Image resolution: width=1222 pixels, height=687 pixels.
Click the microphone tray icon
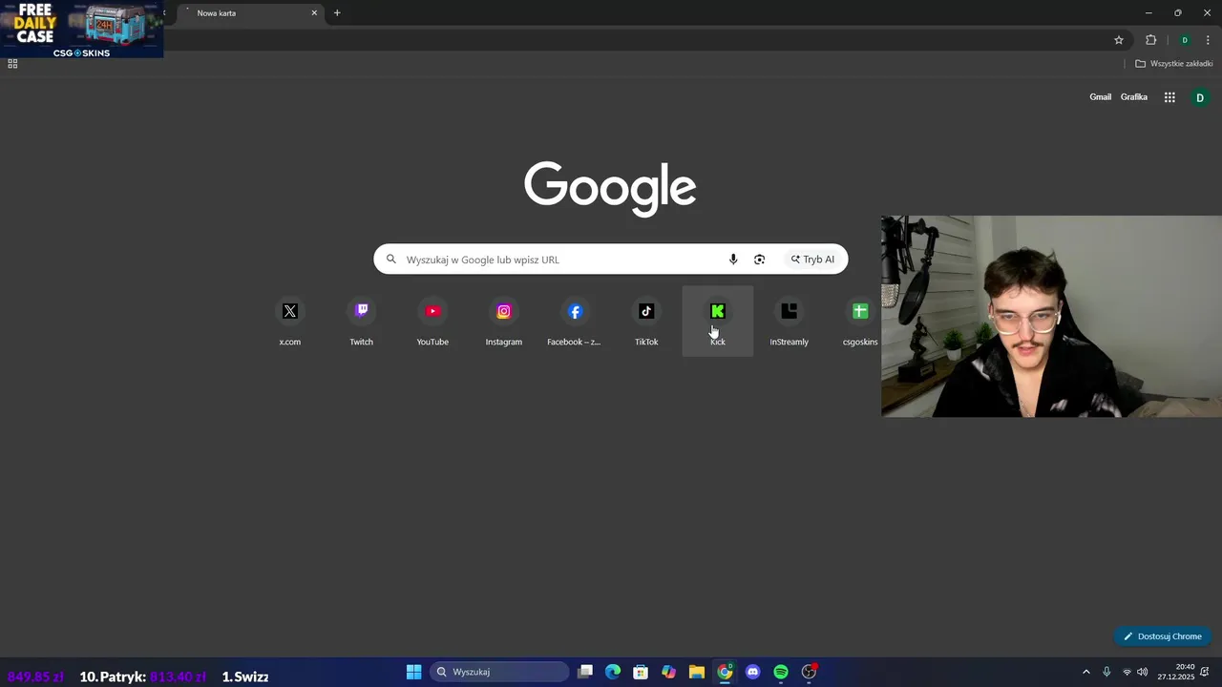1106,672
